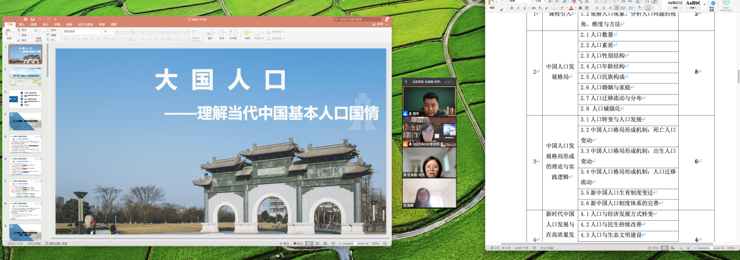
Task: Expand the Word styles gallery arrow
Action: [x=704, y=4]
